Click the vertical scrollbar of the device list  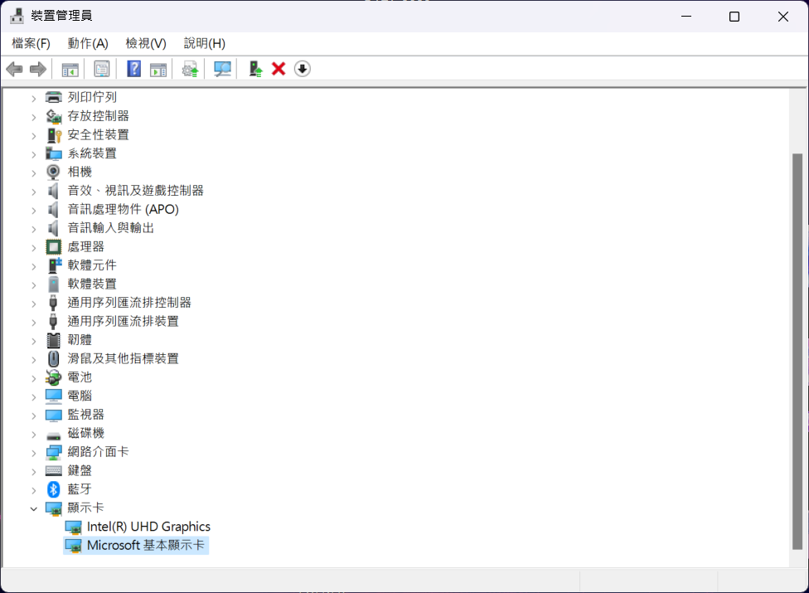797,348
